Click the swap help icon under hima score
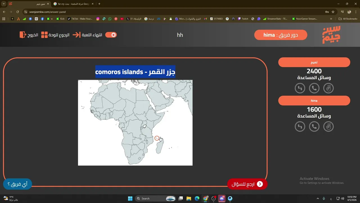The image size is (360, 203). (x=300, y=127)
